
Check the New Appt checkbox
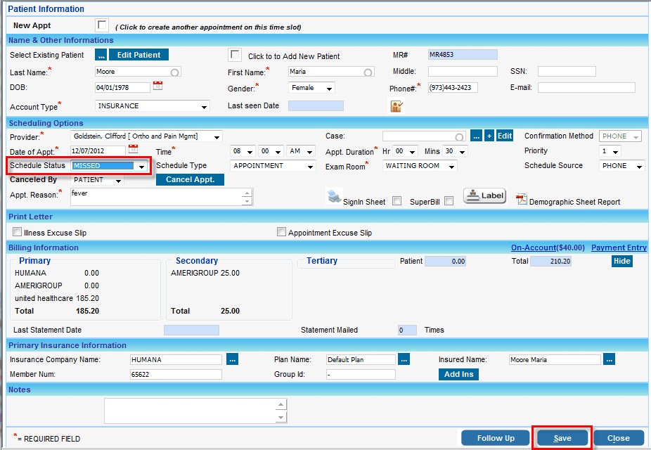tap(103, 25)
